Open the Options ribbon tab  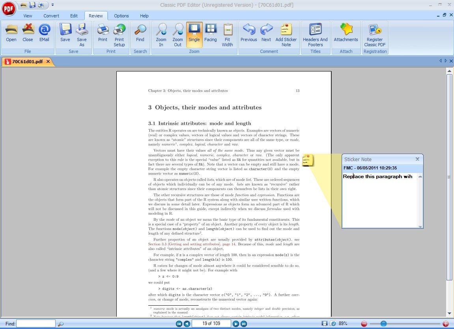[x=121, y=16]
